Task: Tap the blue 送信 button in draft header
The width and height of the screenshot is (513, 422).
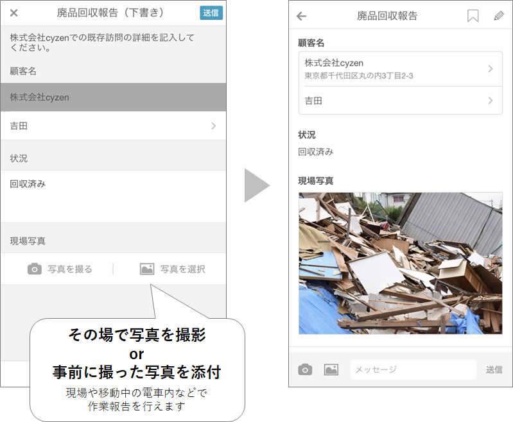Action: coord(211,13)
